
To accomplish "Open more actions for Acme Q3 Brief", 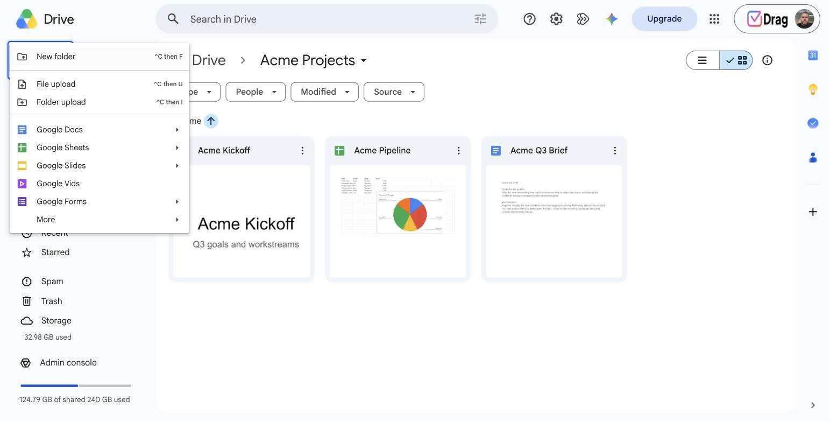I will 615,151.
